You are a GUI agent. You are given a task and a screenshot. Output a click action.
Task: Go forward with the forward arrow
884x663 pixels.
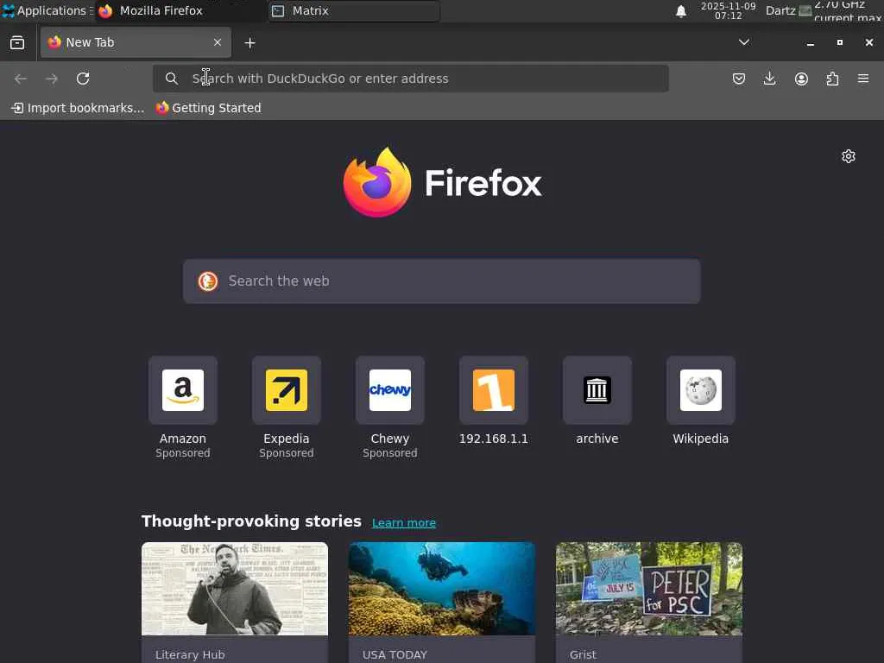point(51,79)
